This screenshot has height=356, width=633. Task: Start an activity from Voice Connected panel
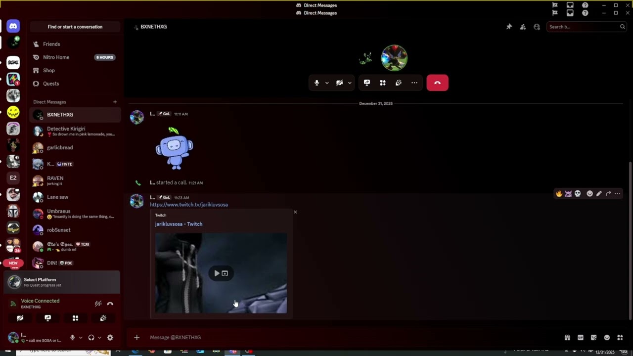(75, 318)
